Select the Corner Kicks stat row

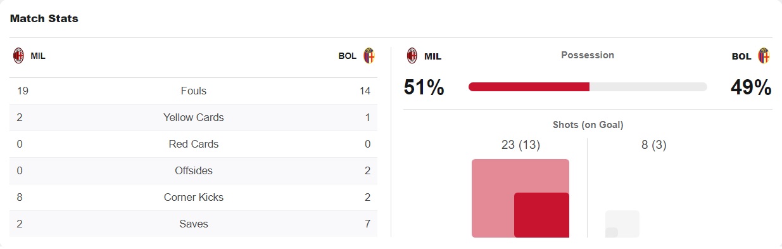tap(193, 197)
